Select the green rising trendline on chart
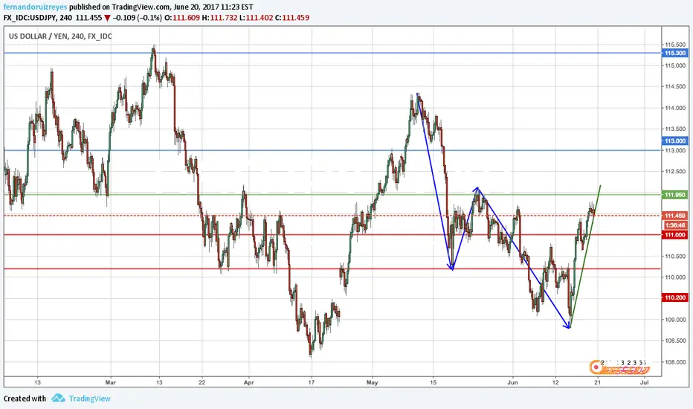Image resolution: width=693 pixels, height=409 pixels. [x=584, y=257]
